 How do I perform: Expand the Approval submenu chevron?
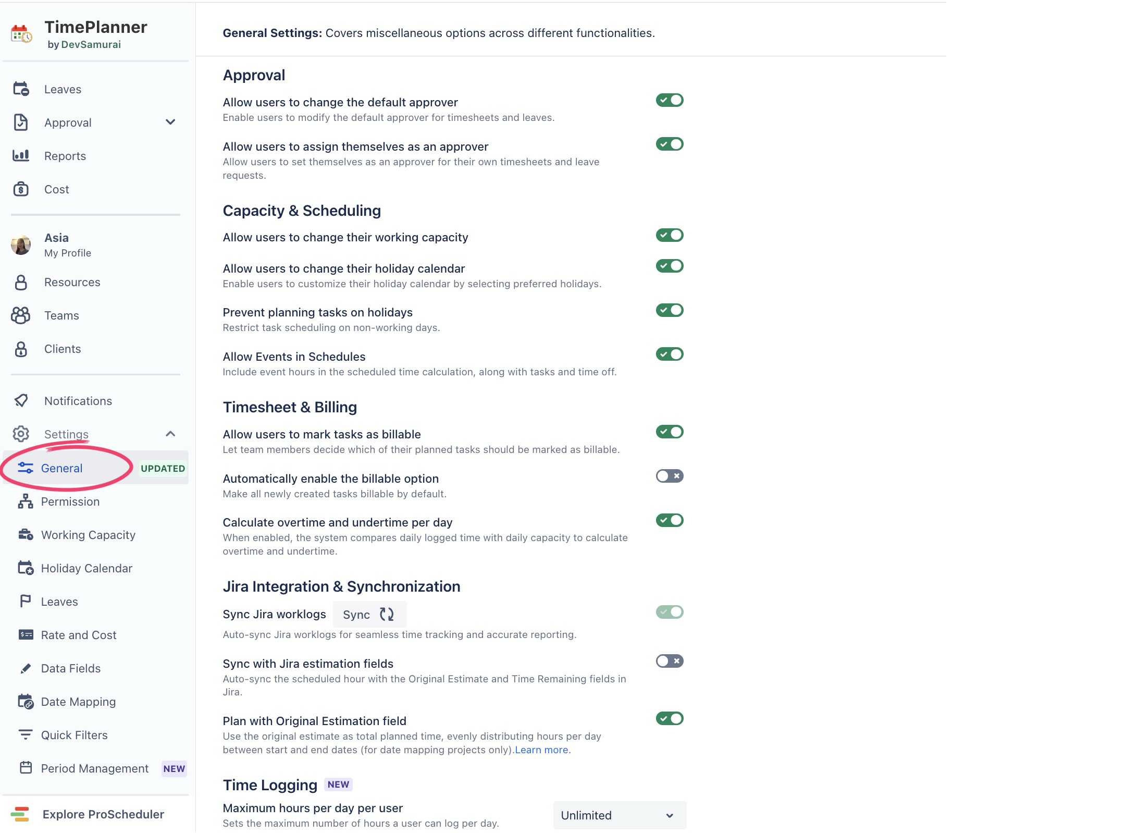click(x=170, y=122)
